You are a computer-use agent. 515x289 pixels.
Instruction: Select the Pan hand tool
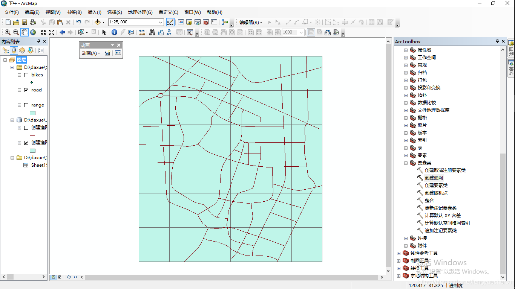25,32
